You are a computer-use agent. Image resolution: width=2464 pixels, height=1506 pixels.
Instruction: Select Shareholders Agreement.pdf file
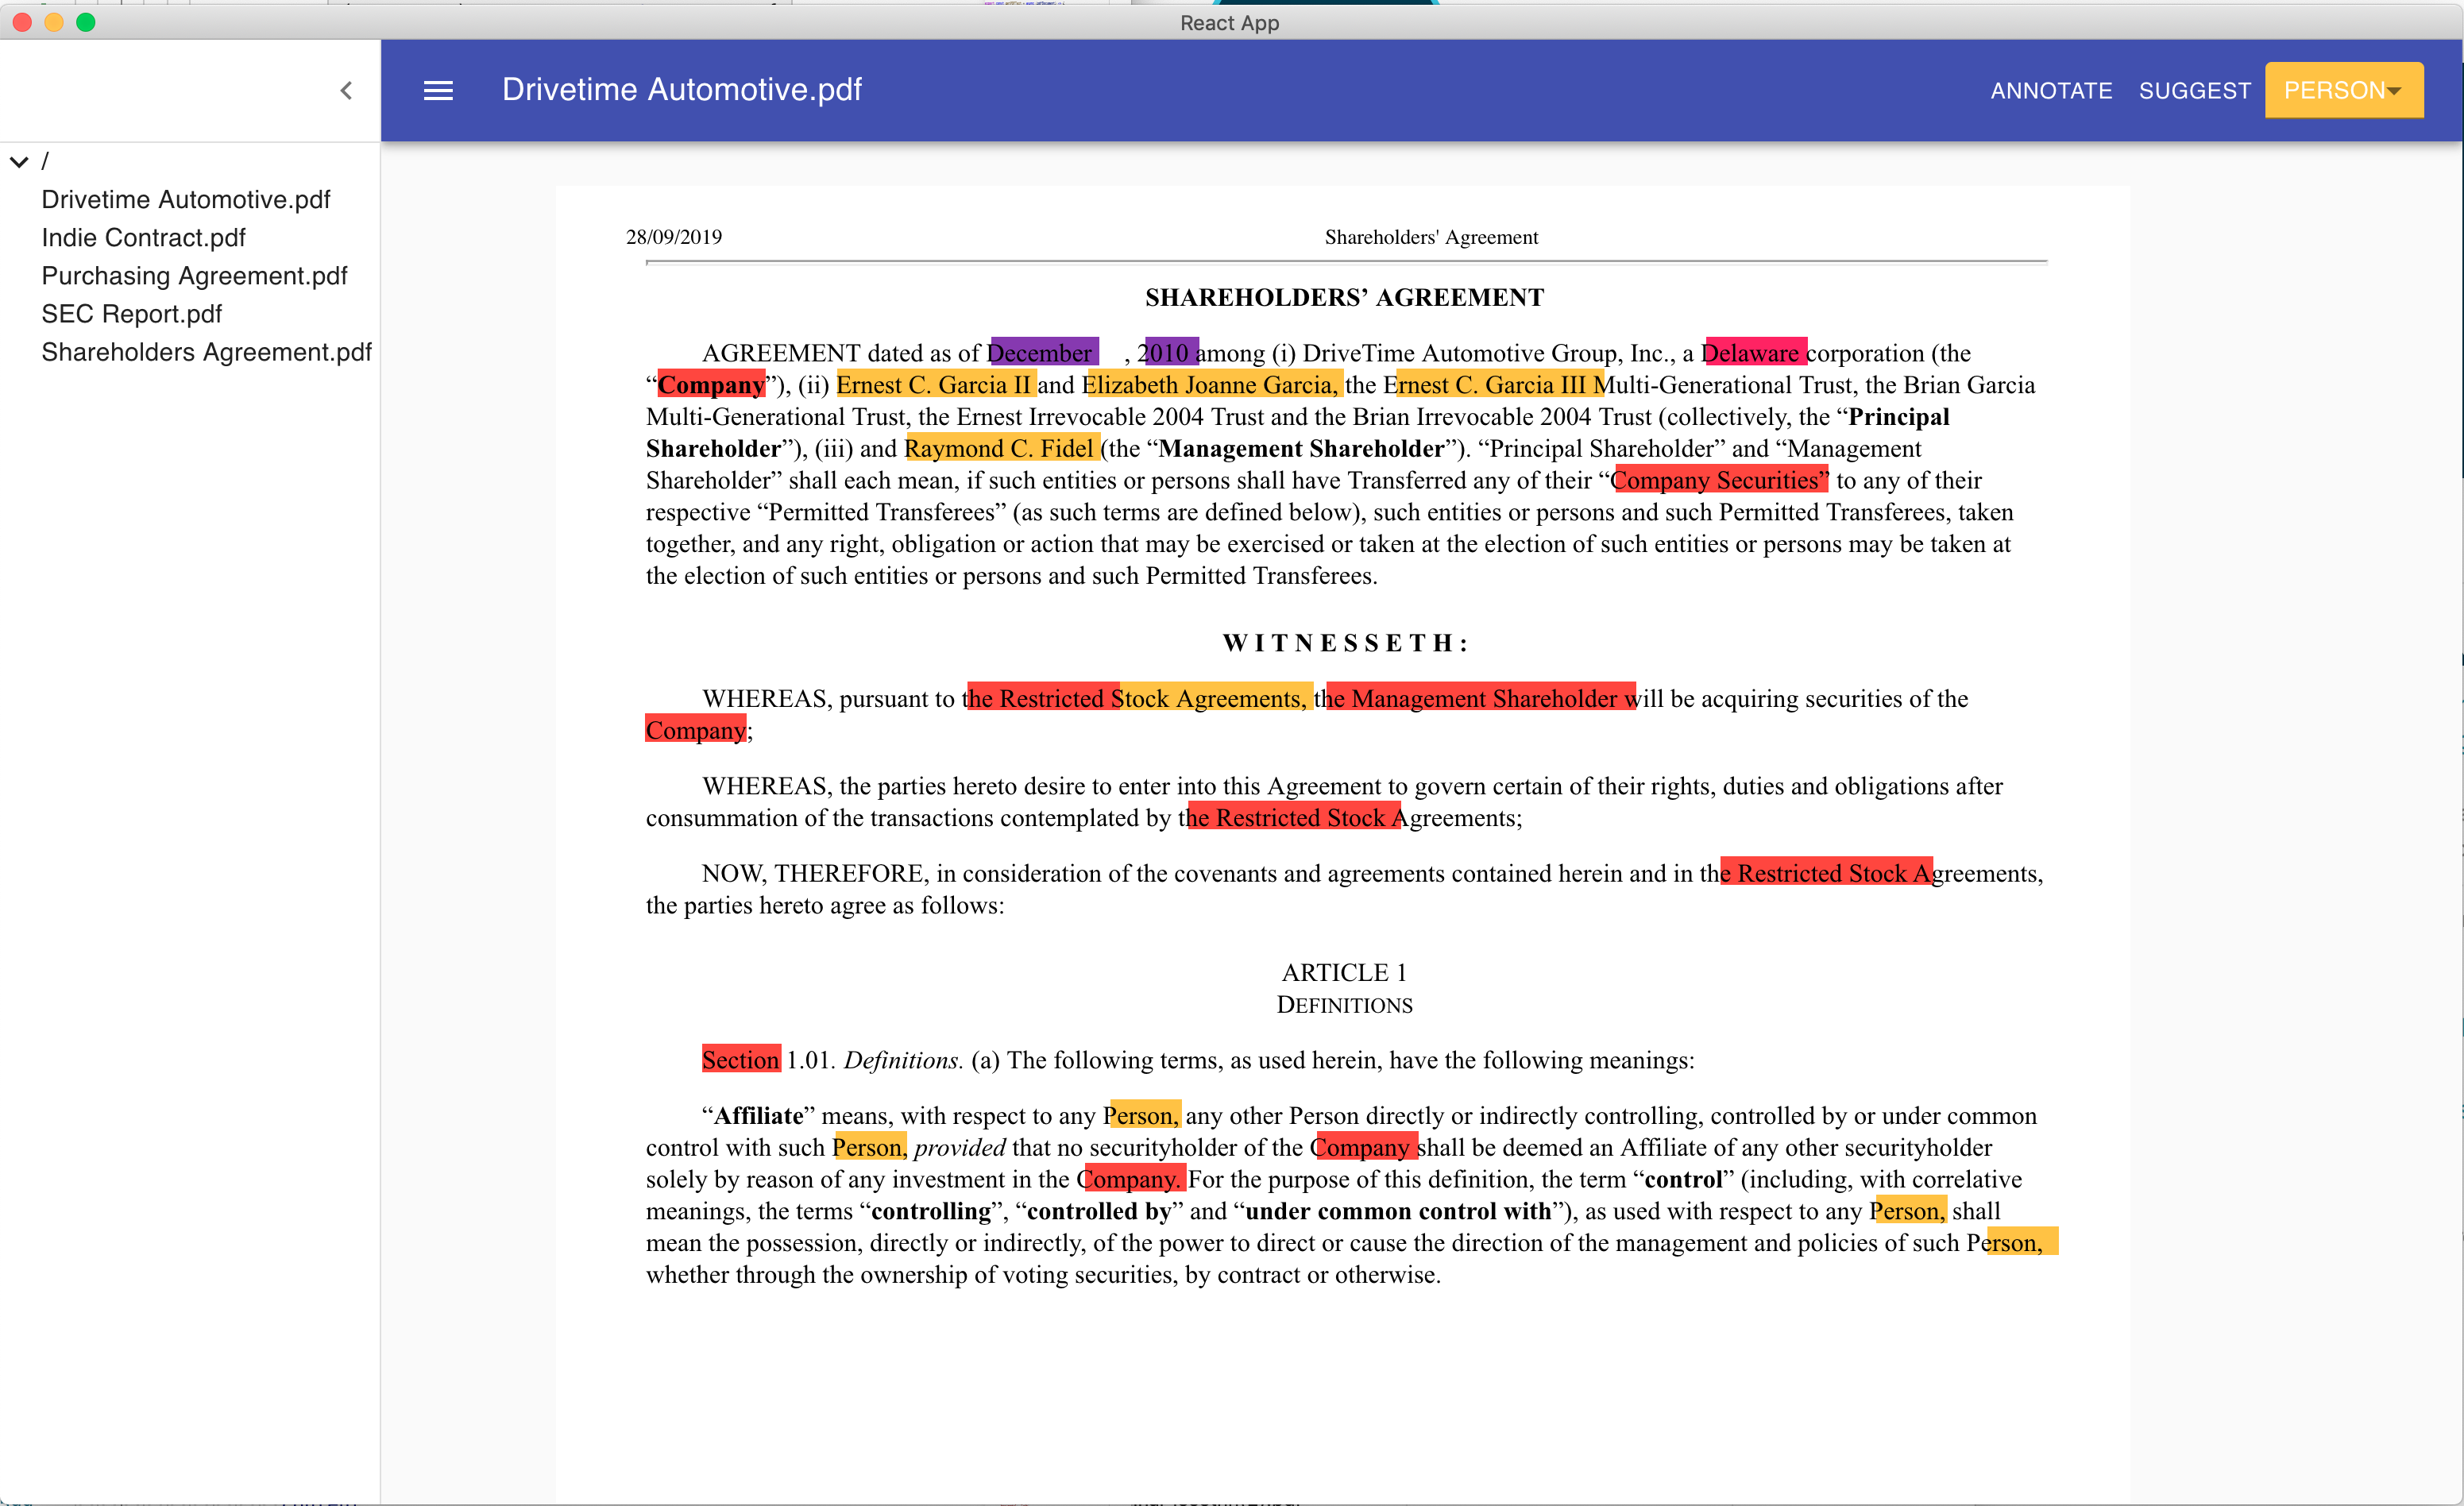tap(206, 352)
